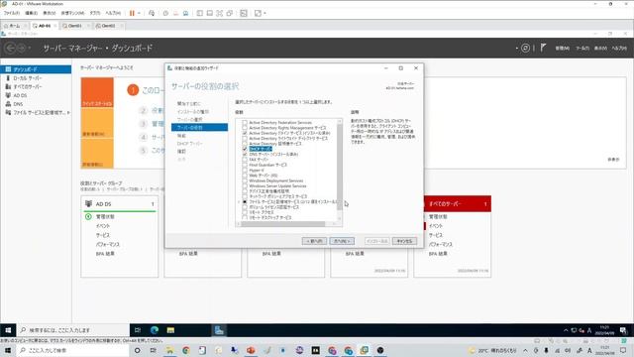Open guest action center icon
Image resolution: width=634 pixels, height=357 pixels.
(x=623, y=330)
